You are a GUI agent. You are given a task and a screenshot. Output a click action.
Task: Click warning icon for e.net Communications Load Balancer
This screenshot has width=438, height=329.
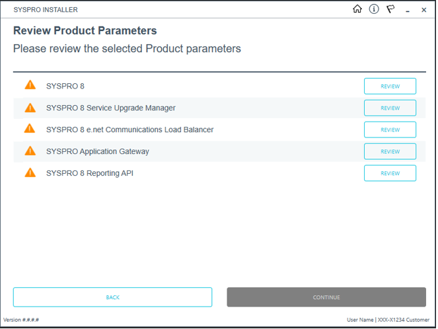(30, 129)
